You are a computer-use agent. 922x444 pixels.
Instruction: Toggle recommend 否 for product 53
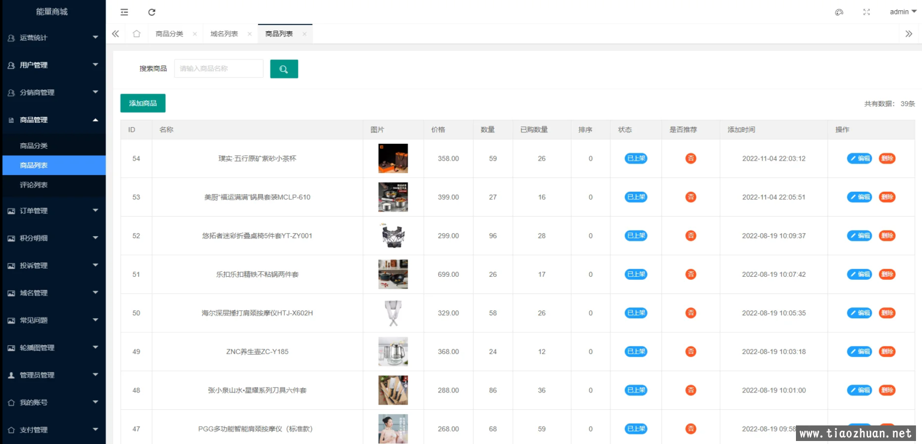691,197
